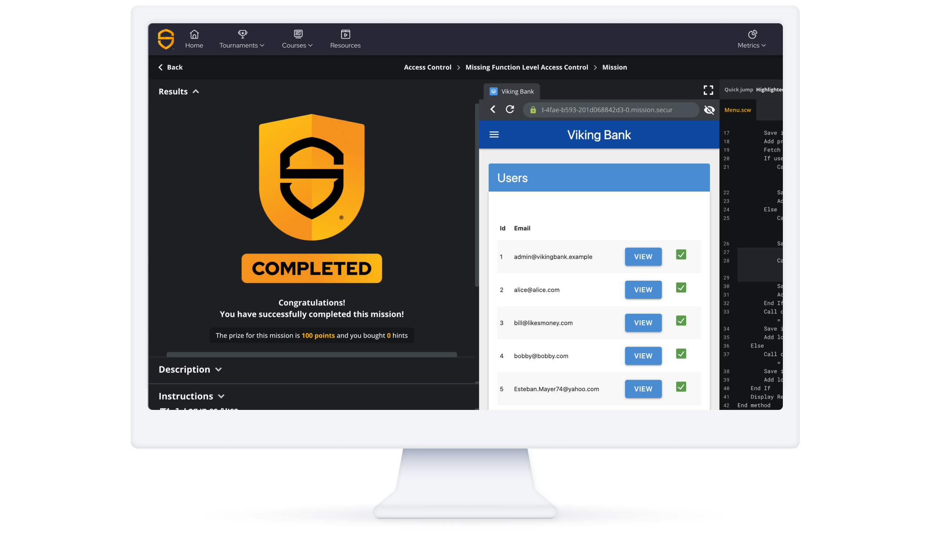Viewport: 931px width, 536px height.
Task: Click the Viking Bank browser back arrow
Action: tap(493, 110)
